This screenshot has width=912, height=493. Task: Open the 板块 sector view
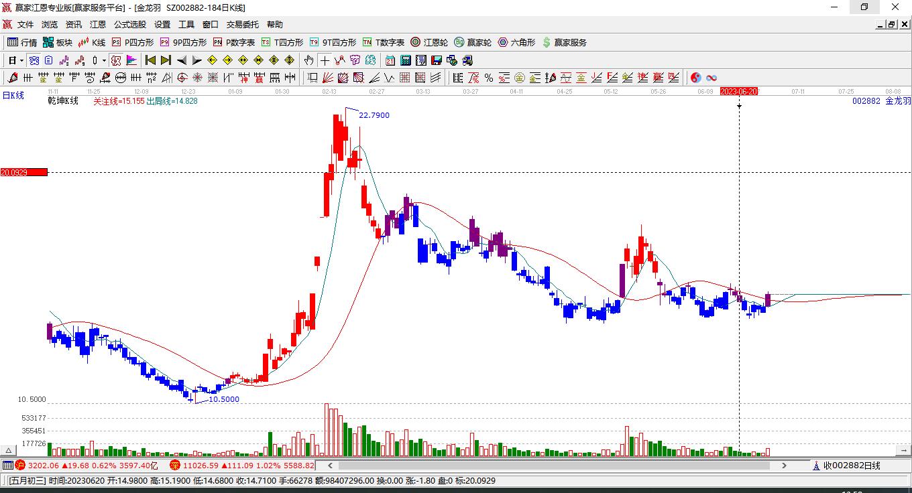(58, 42)
